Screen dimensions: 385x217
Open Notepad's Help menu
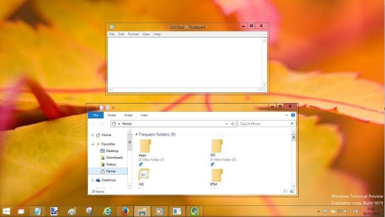(x=157, y=34)
